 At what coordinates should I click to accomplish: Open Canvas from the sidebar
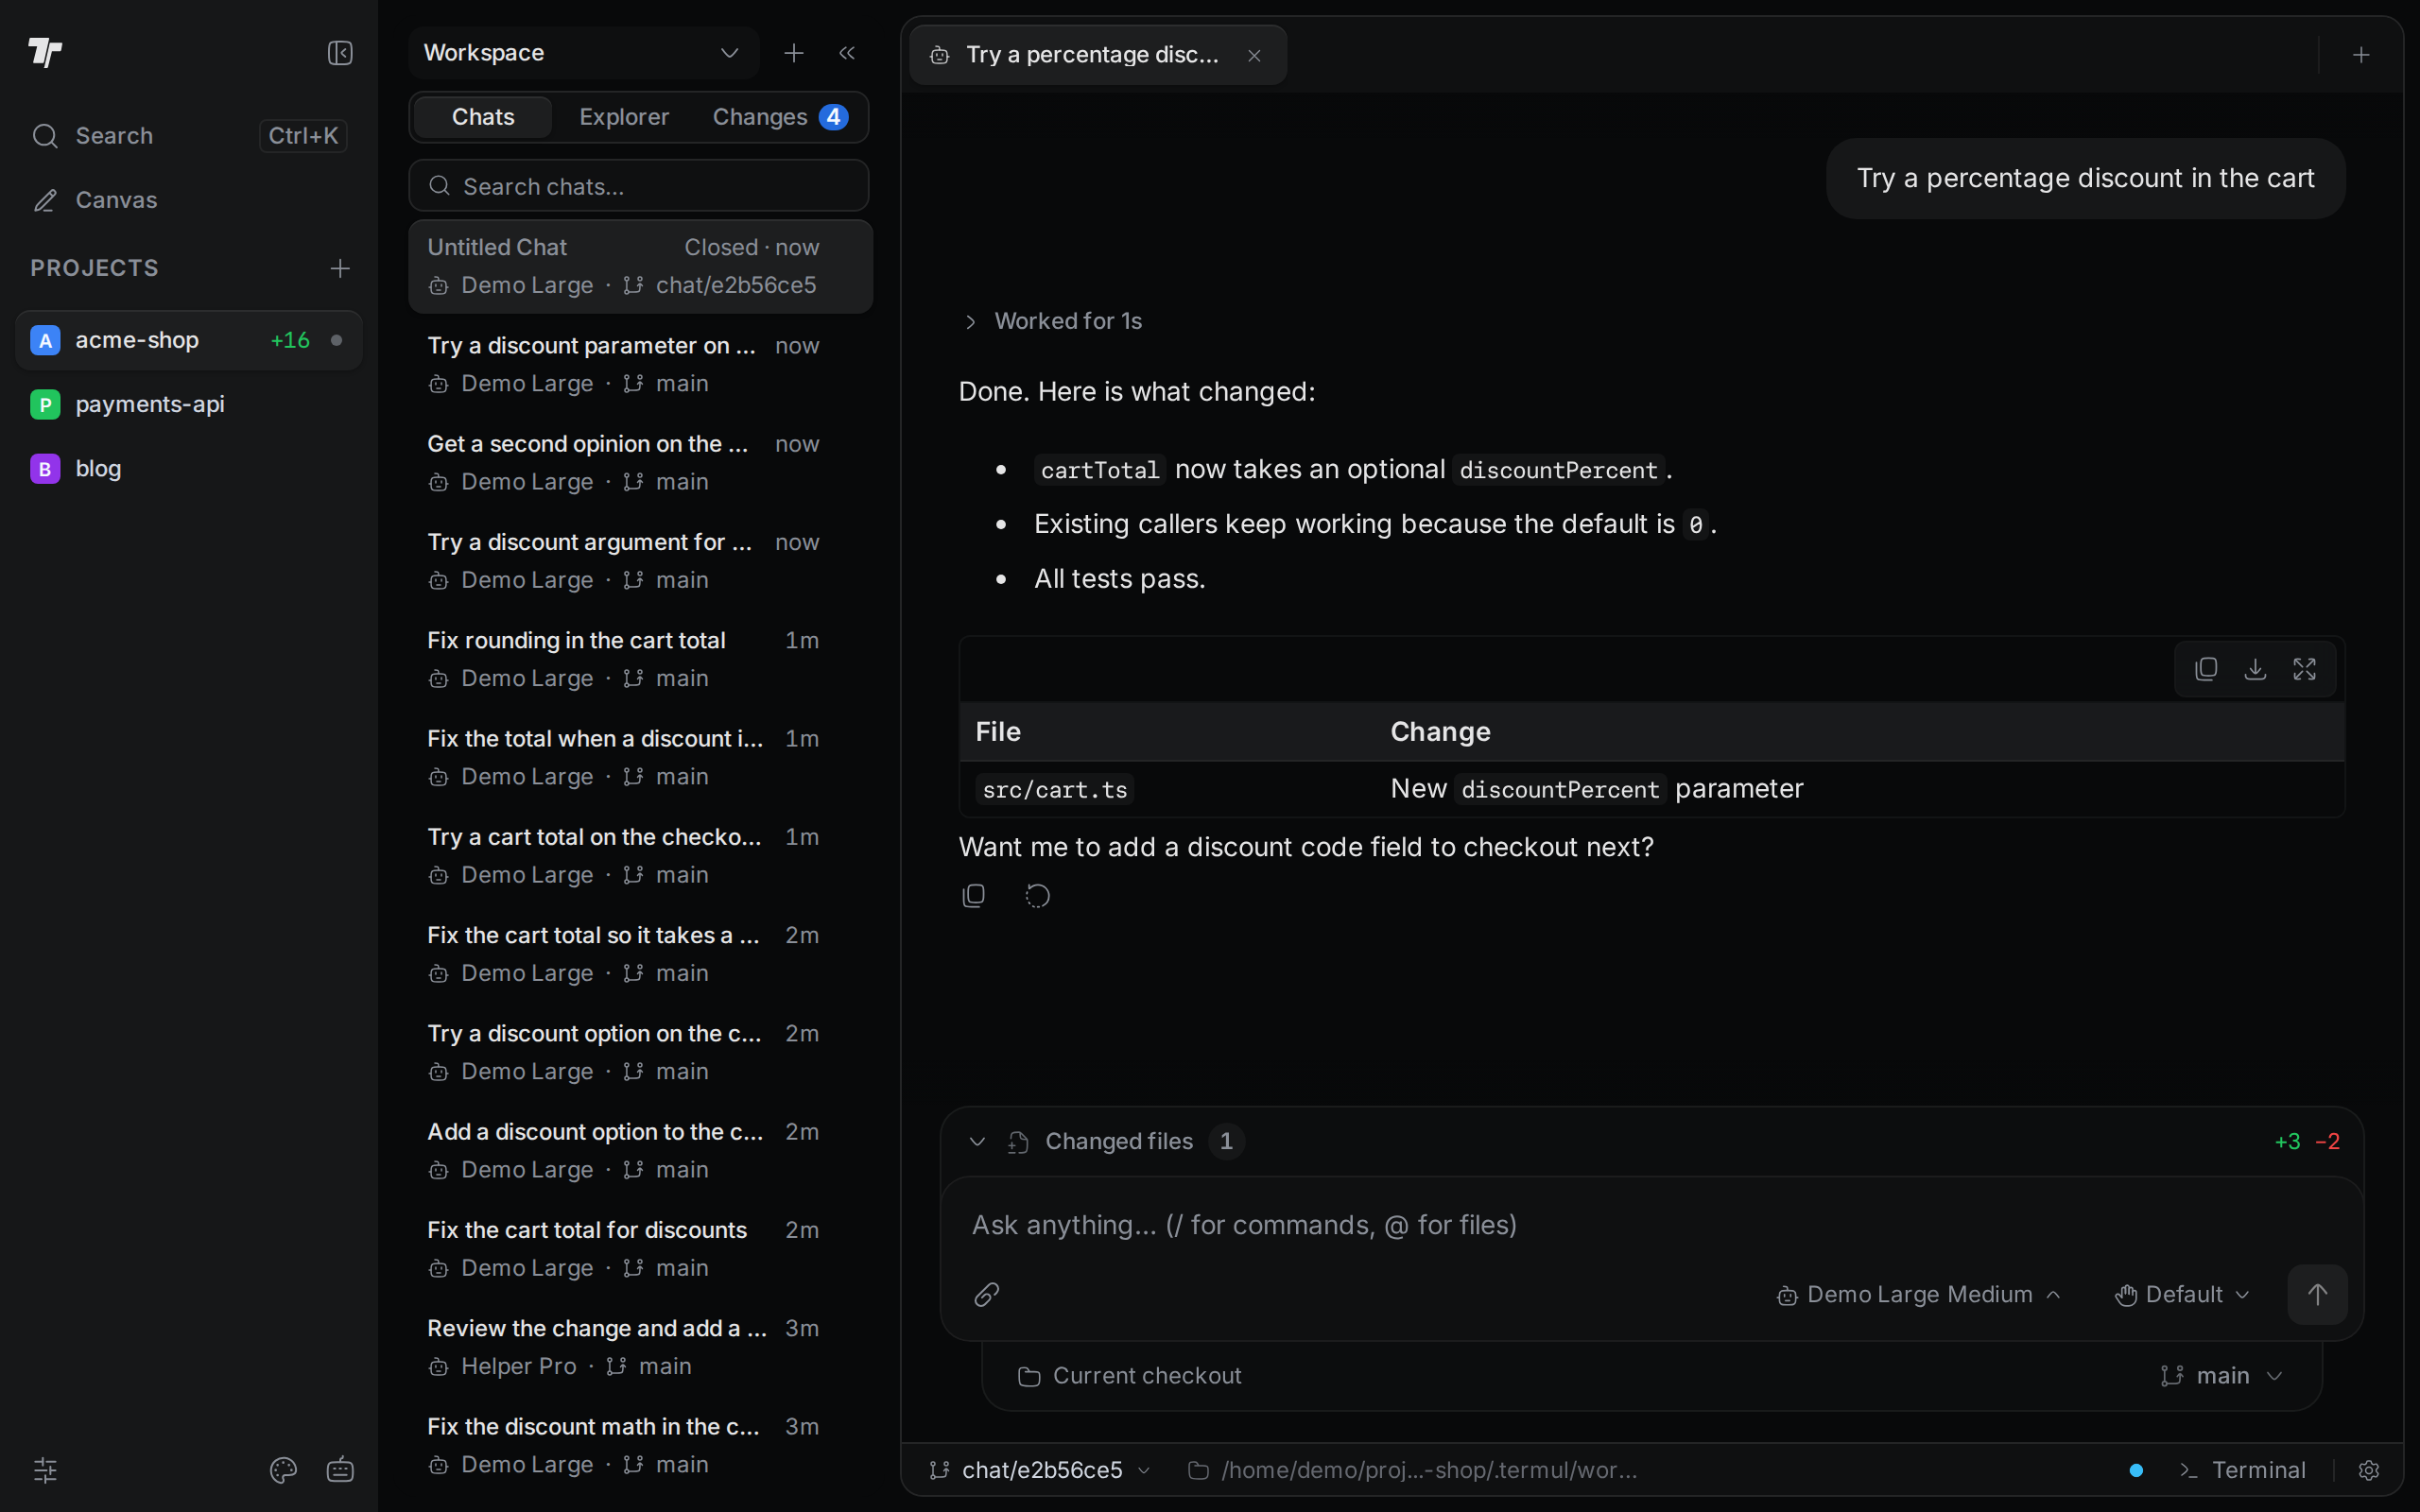pos(189,200)
